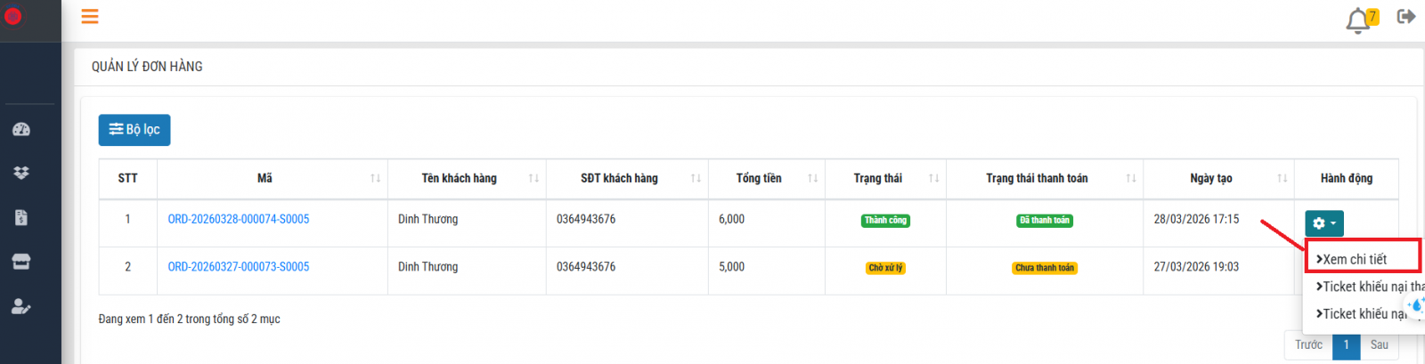
Task: Sort by Tổng tiền column
Action: pyautogui.click(x=767, y=178)
